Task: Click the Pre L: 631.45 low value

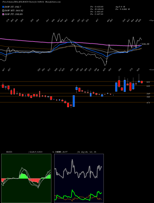Action: click(x=97, y=12)
